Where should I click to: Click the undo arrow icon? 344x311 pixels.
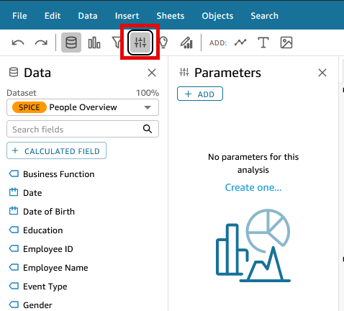tap(18, 43)
